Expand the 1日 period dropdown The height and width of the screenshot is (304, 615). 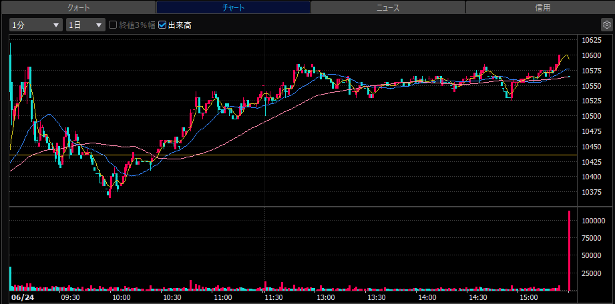point(86,25)
